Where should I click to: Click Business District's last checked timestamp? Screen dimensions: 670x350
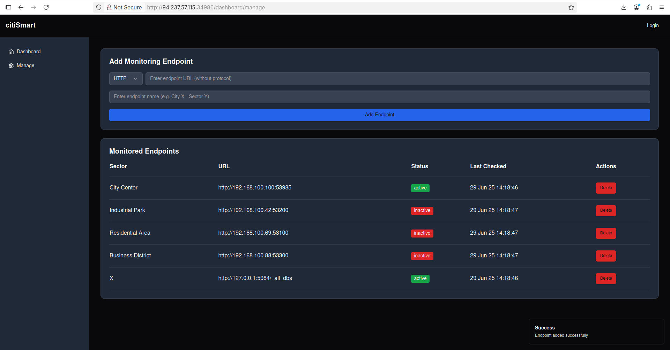[x=494, y=256]
